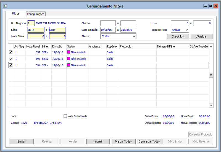Click the Data Emissão start date field
Screen dimensions: 221x152
point(108,30)
